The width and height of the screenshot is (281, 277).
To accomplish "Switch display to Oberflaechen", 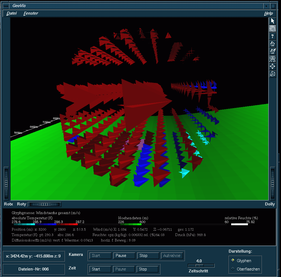I will [x=232, y=269].
